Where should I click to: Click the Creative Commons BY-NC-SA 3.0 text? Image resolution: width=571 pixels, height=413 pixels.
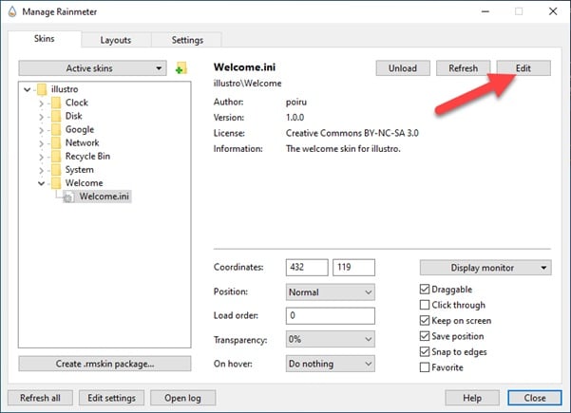click(x=352, y=133)
